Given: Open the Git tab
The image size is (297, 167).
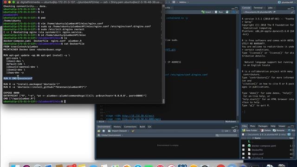Looking at the screenshot, I should click(x=149, y=127).
